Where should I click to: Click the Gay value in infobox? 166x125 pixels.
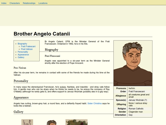coord(131,115)
